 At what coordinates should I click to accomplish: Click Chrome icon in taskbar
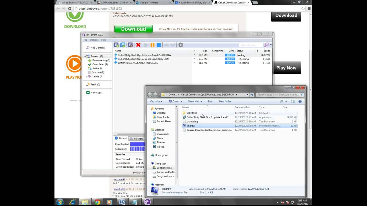(x=97, y=202)
